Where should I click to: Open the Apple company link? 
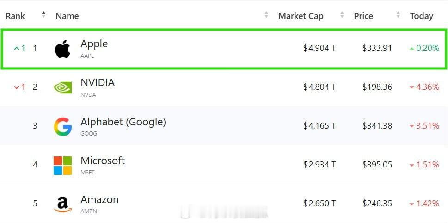(94, 44)
